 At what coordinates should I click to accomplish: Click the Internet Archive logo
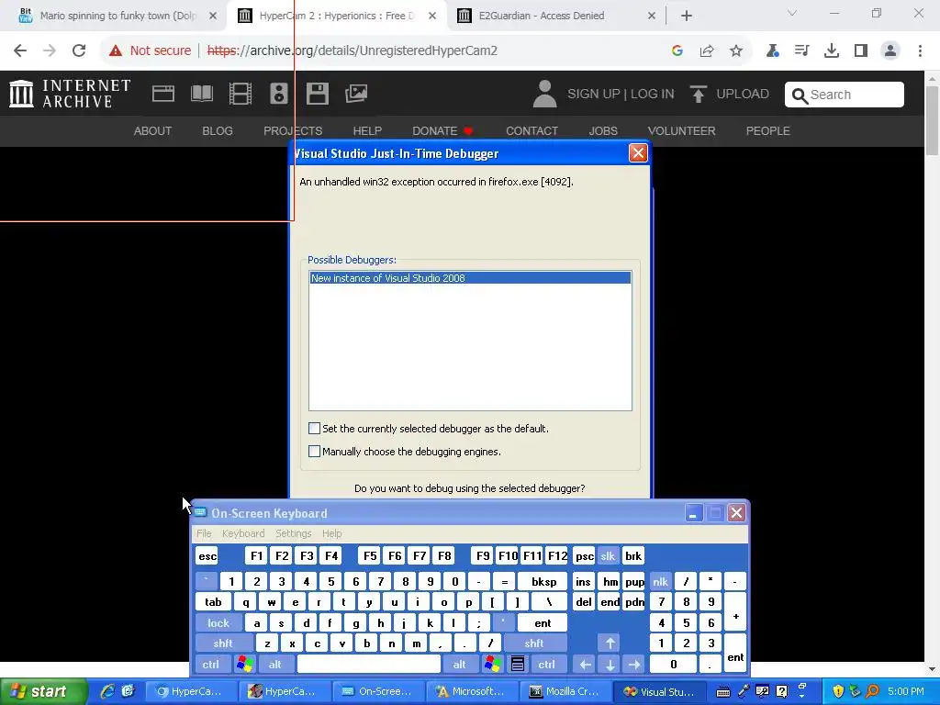[70, 94]
